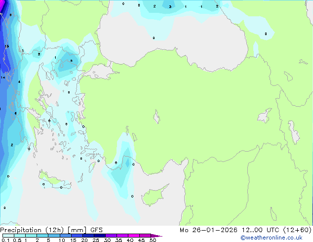Click the legend label '10'
The height and width of the screenshot is (242, 313).
62,240
